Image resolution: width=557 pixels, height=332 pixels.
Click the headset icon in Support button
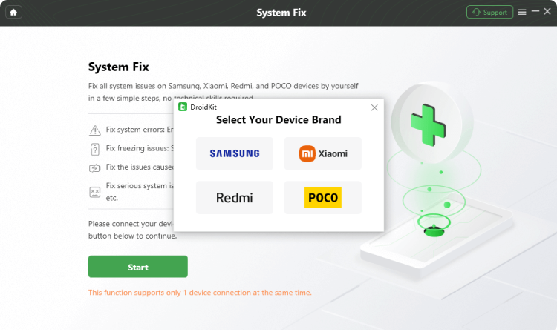tap(476, 13)
